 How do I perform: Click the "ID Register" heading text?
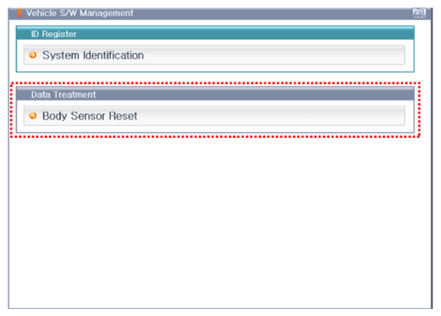pyautogui.click(x=54, y=34)
